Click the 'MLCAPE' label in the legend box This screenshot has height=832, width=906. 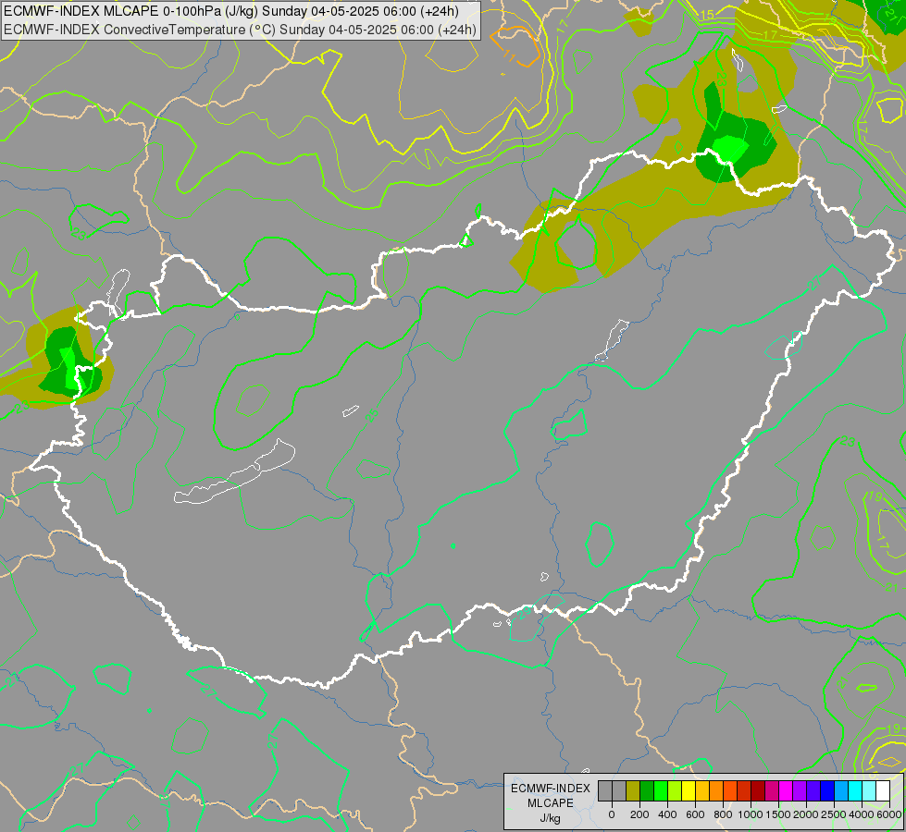coord(551,803)
